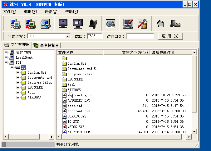211x151 pixels.
Task: Click the file list scroll up arrow
Action: 194,53
